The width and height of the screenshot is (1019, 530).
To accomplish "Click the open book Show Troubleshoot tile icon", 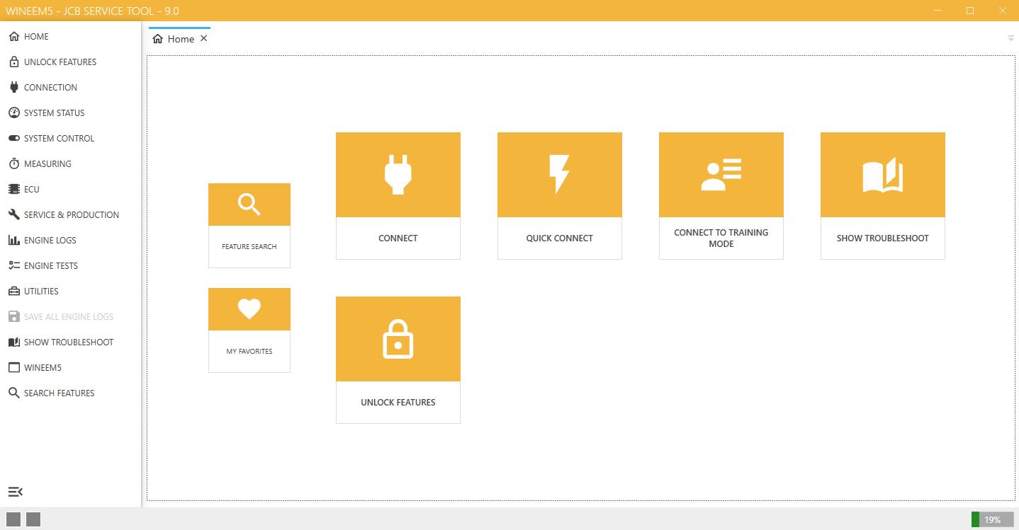I will point(882,174).
